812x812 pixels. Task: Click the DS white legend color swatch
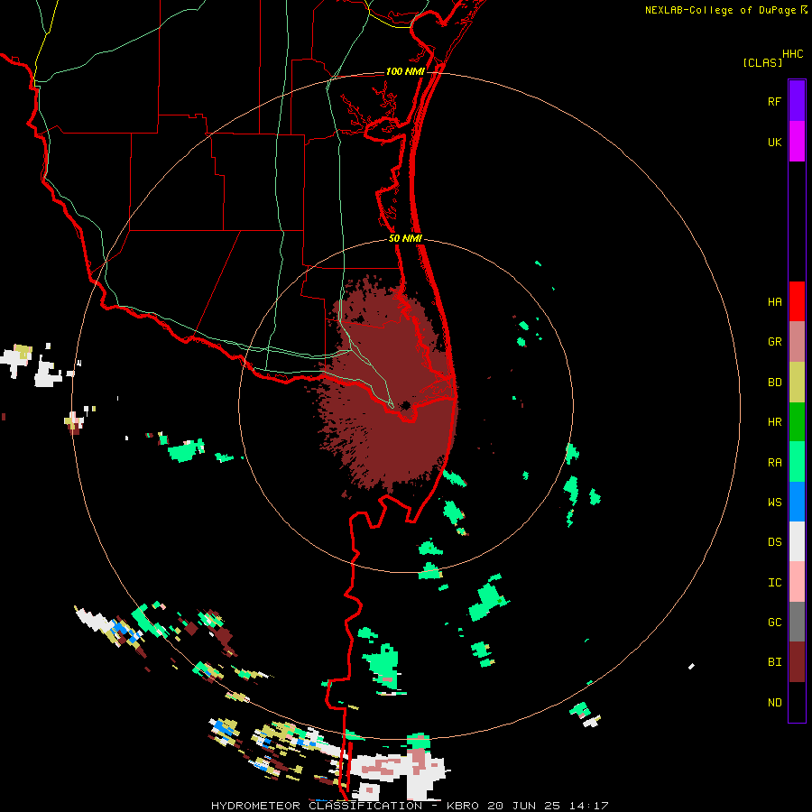tap(797, 541)
